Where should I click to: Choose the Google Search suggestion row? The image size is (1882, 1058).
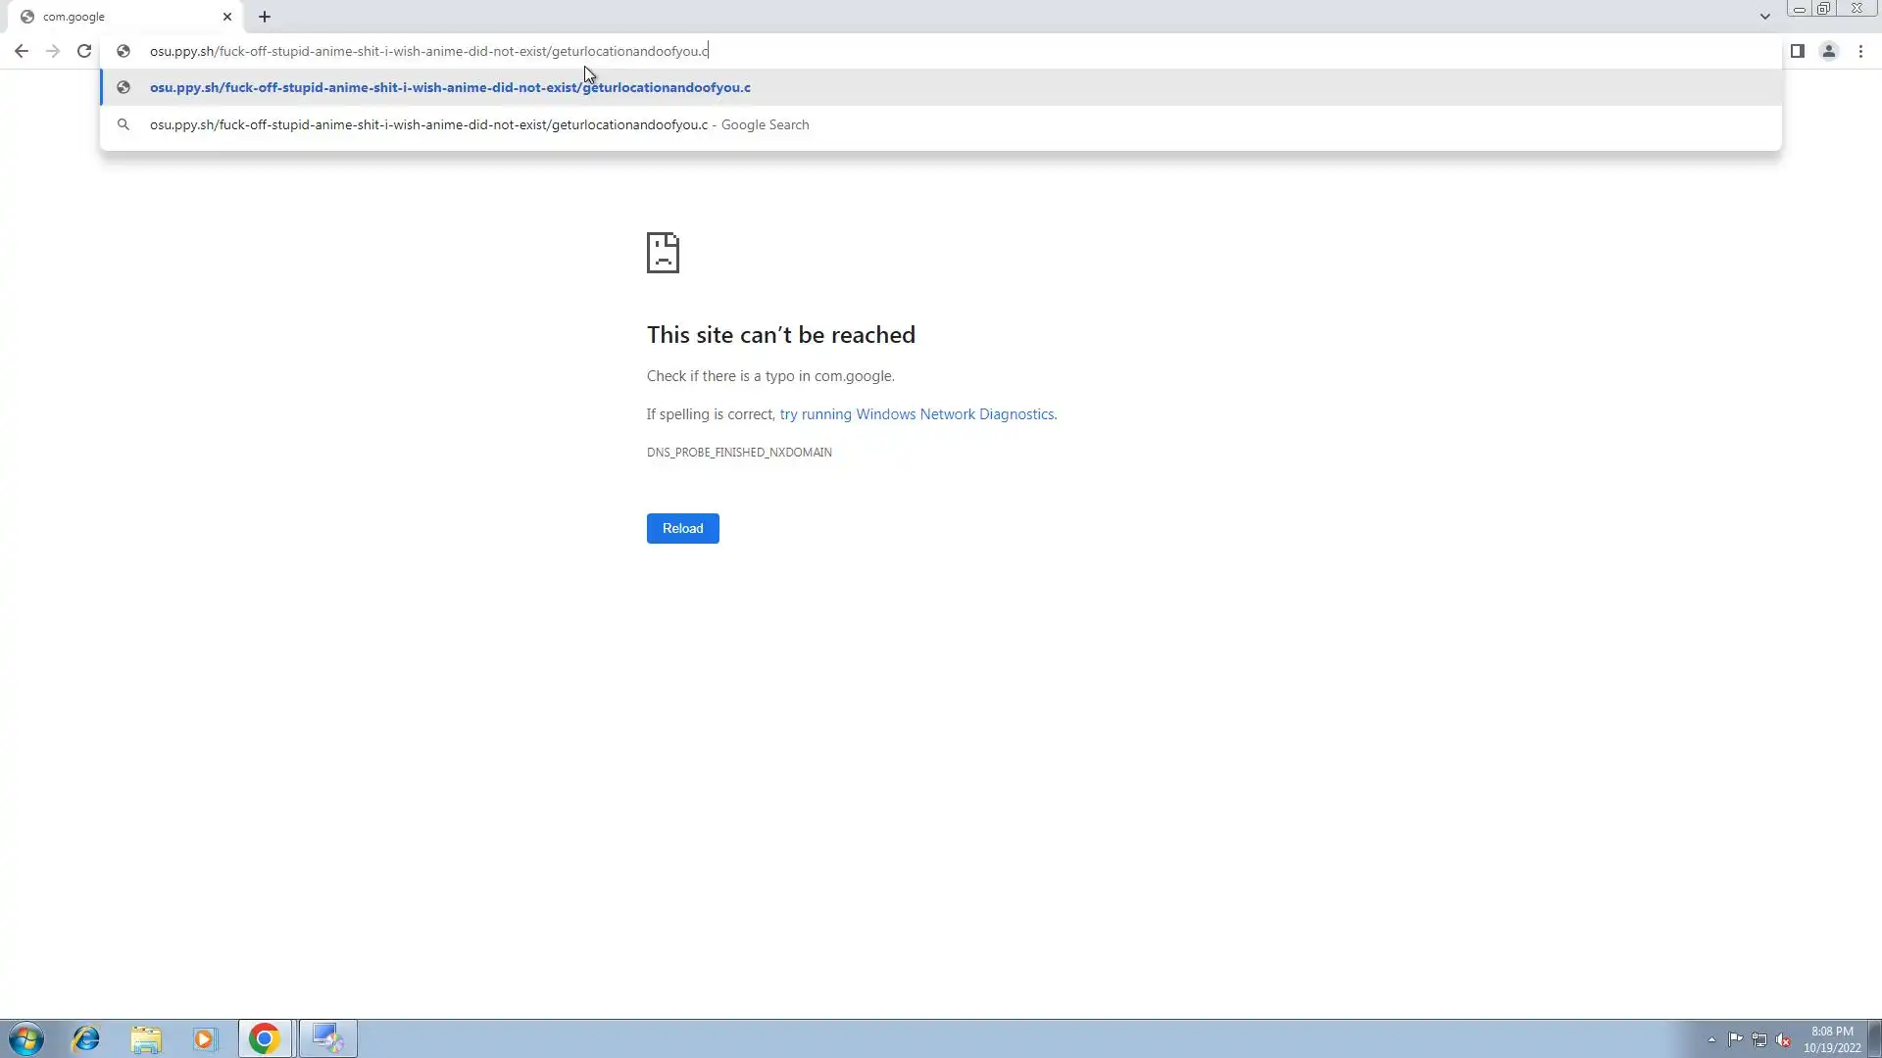point(478,124)
